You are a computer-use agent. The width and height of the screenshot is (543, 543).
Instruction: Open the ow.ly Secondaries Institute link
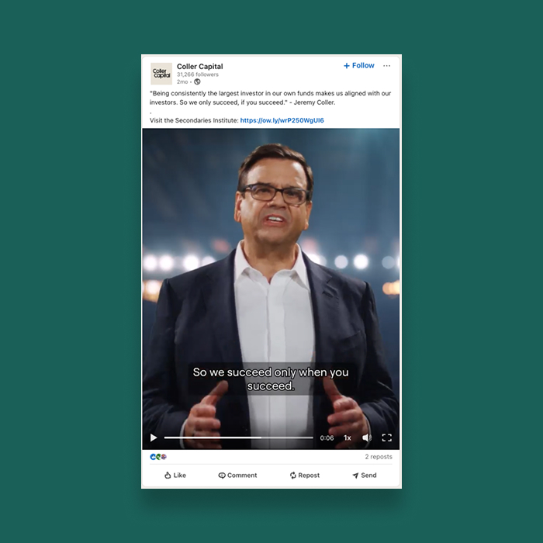(282, 120)
